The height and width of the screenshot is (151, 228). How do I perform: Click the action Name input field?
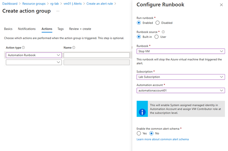[97, 55]
